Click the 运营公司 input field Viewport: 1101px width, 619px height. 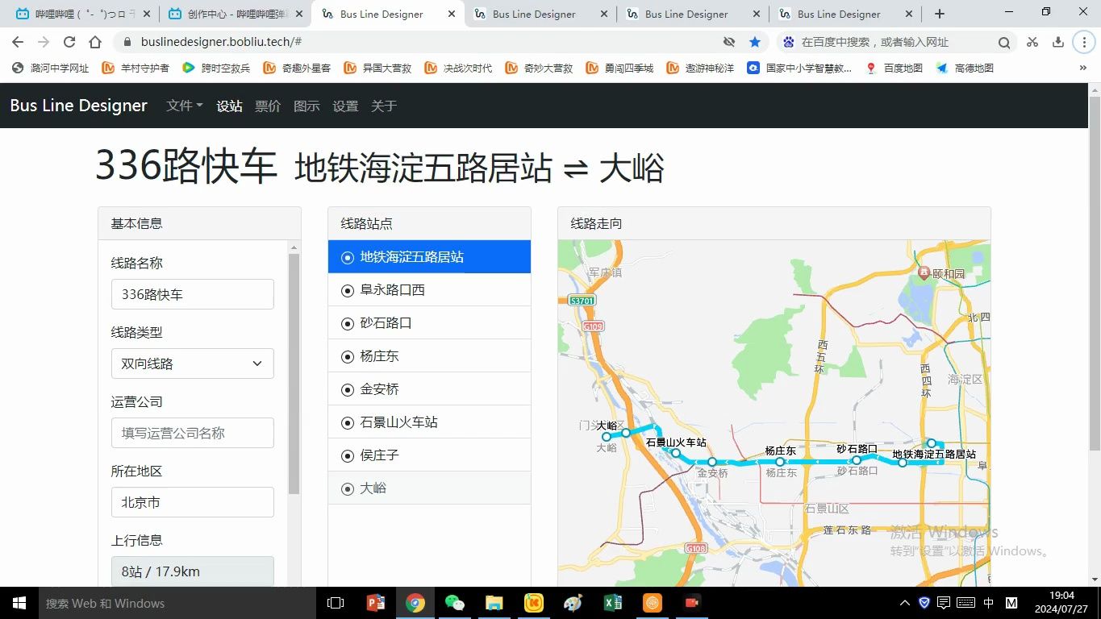click(x=193, y=433)
